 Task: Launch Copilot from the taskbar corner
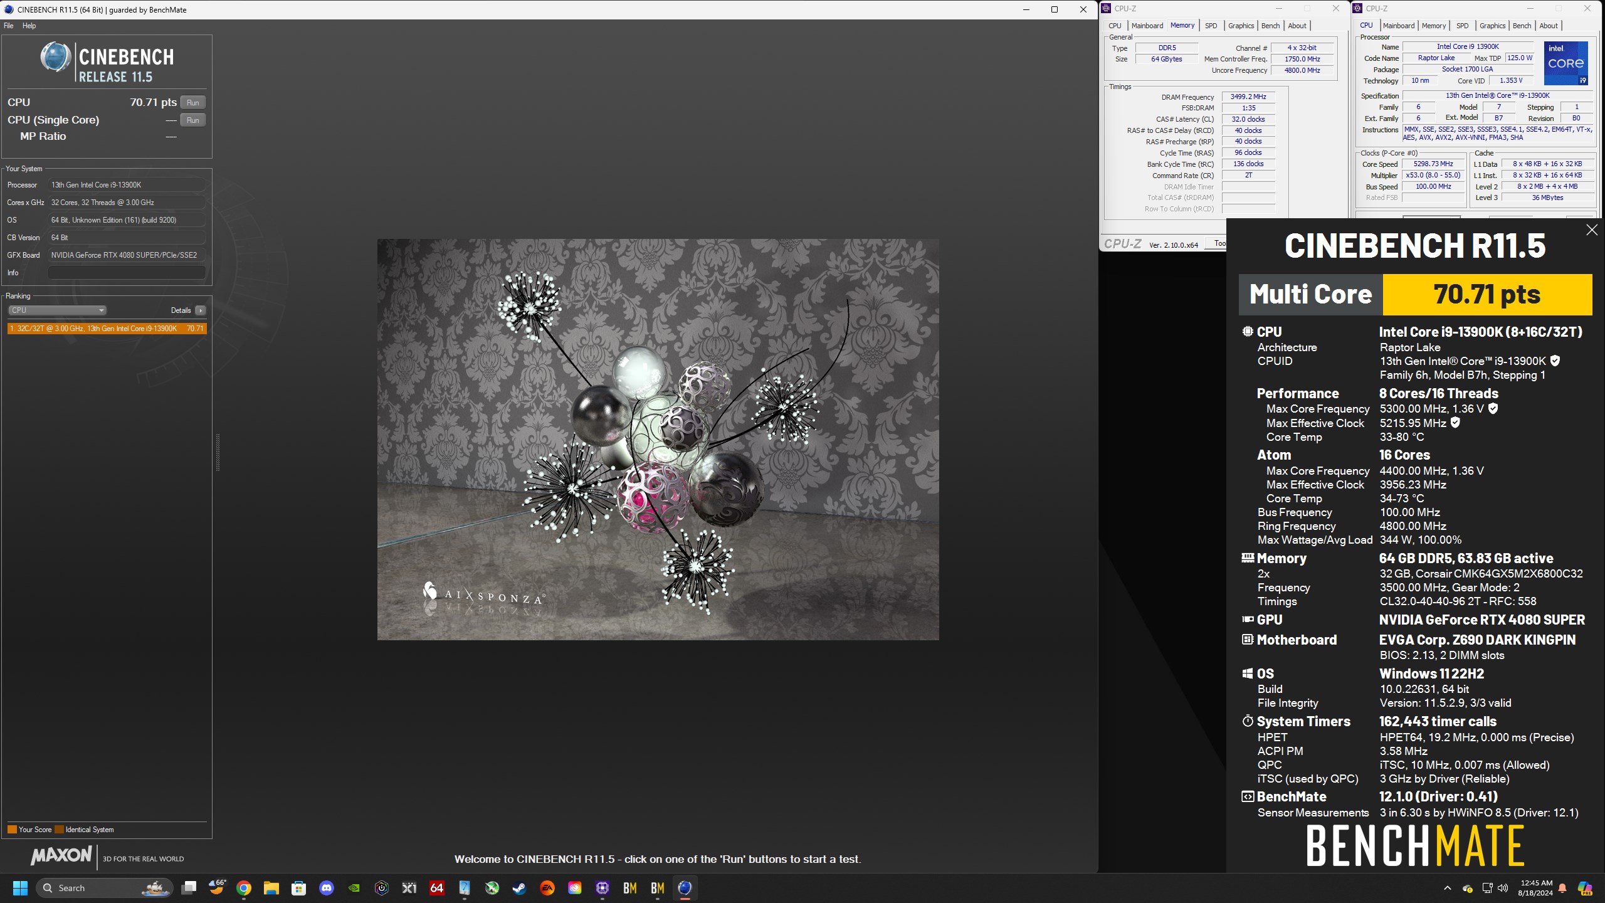(x=1585, y=888)
